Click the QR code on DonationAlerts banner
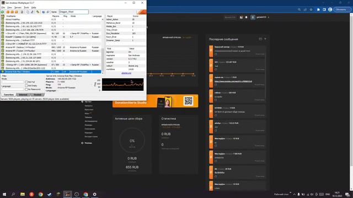The image size is (353, 198). 188,101
